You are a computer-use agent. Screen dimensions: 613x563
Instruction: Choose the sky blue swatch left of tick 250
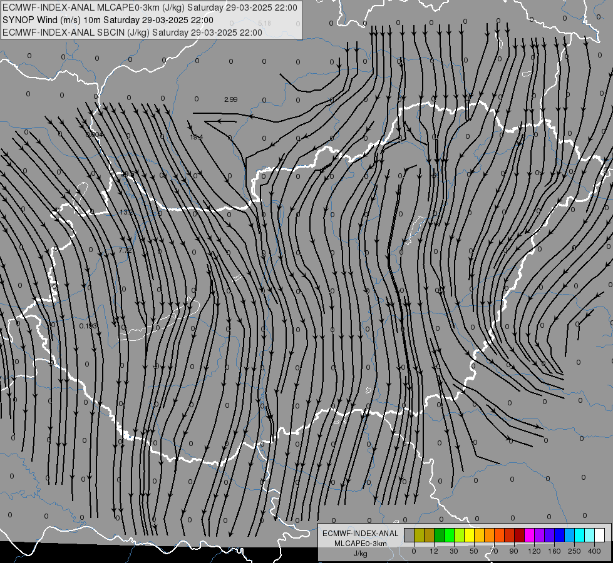pyautogui.click(x=570, y=535)
